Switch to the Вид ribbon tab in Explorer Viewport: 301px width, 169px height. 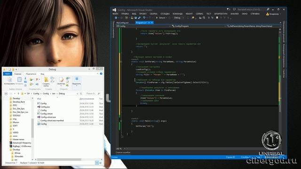[42, 74]
